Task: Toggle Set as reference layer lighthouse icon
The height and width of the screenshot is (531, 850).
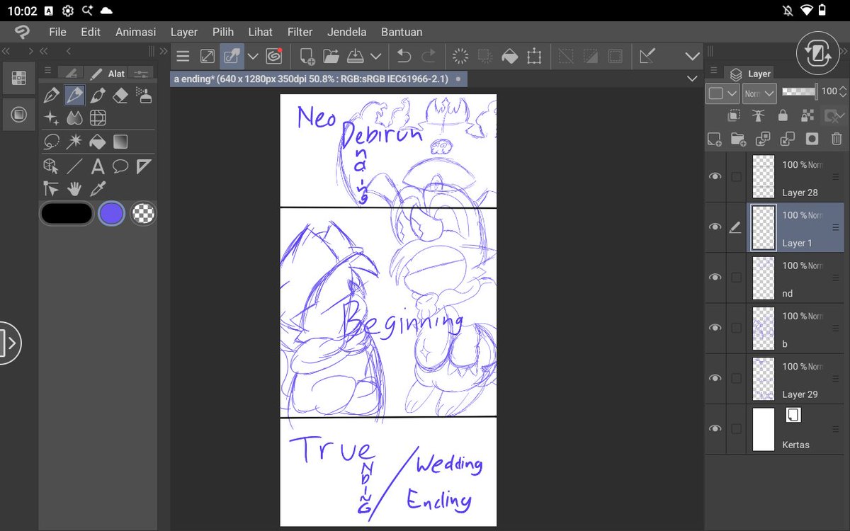Action: tap(759, 115)
